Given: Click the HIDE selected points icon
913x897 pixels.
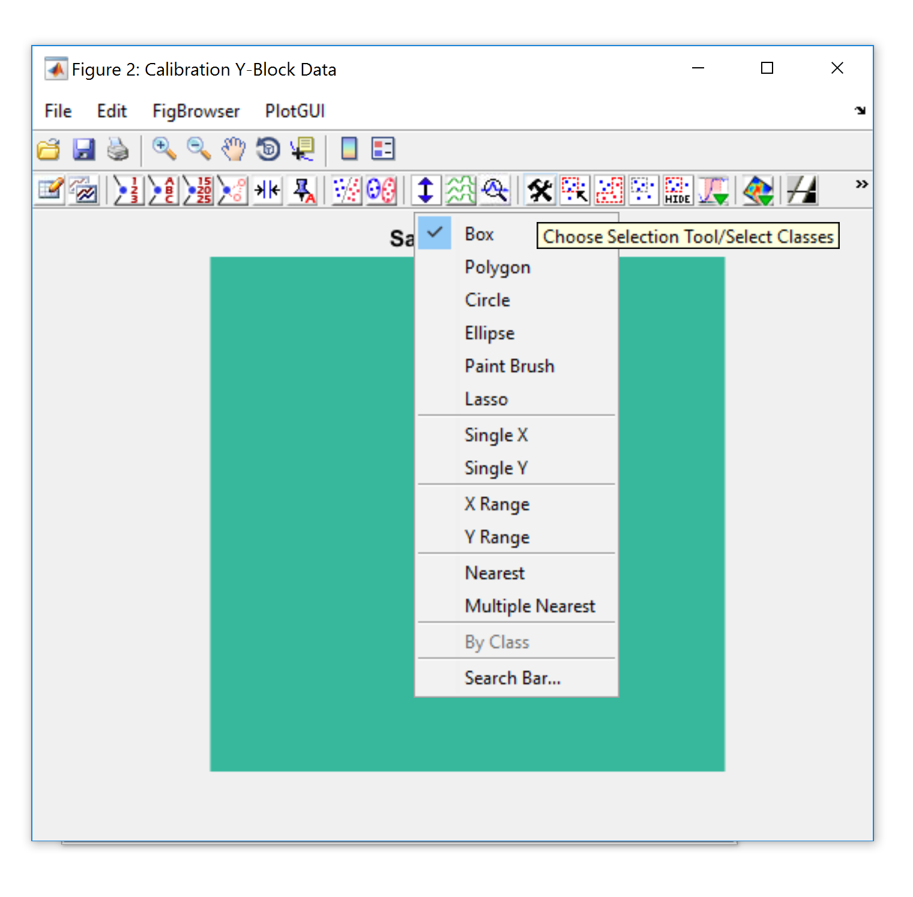Looking at the screenshot, I should coord(678,191).
